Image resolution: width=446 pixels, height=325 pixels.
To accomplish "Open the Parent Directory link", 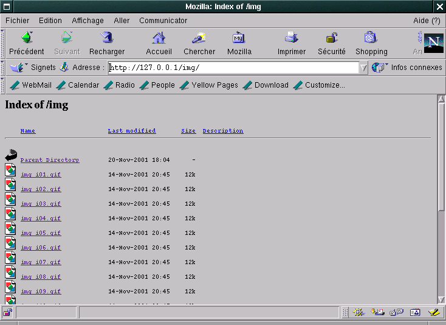I will coord(50,160).
